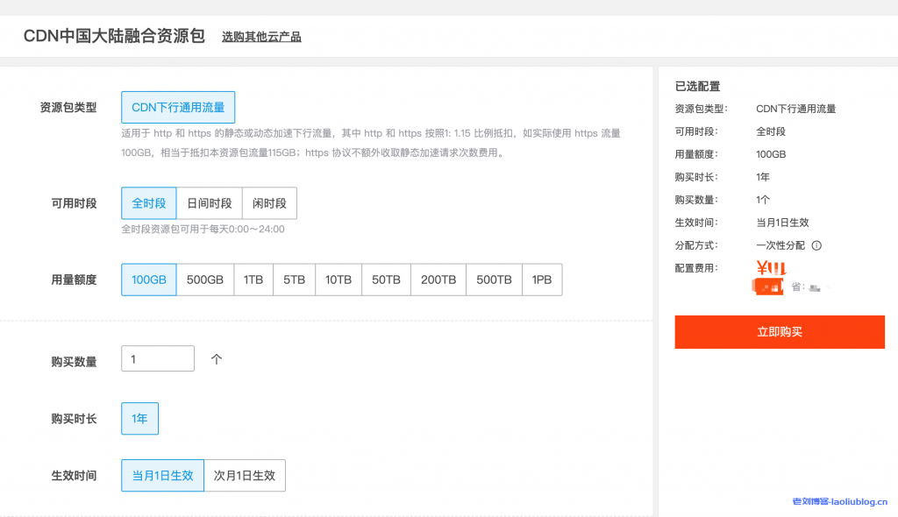898x517 pixels.
Task: Select the 1年 purchase duration
Action: (139, 419)
